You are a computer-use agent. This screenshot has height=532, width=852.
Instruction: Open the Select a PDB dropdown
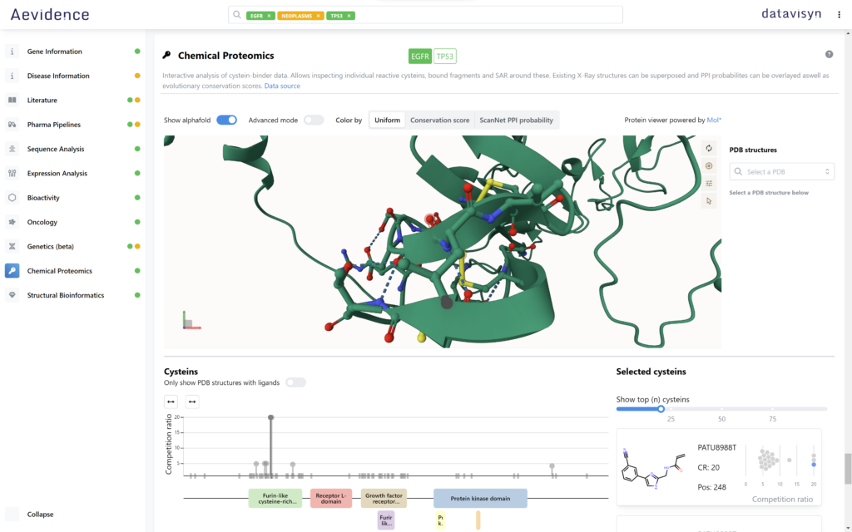(x=781, y=171)
